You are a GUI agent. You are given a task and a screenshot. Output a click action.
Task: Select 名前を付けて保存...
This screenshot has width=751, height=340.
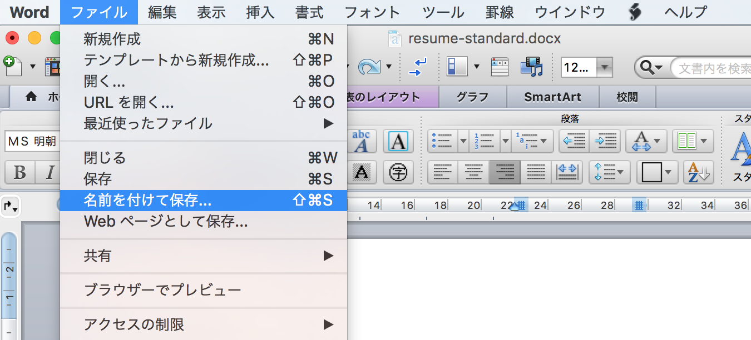203,200
